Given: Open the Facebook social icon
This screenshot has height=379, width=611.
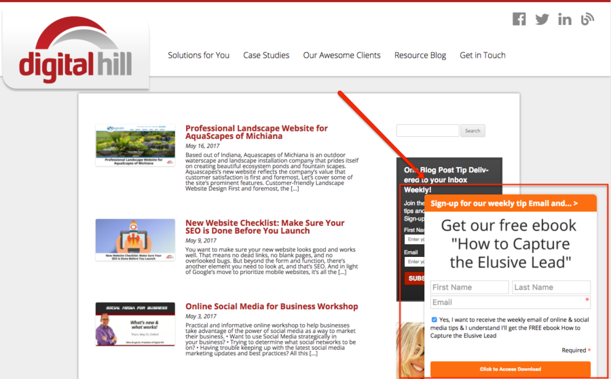Looking at the screenshot, I should coord(519,19).
